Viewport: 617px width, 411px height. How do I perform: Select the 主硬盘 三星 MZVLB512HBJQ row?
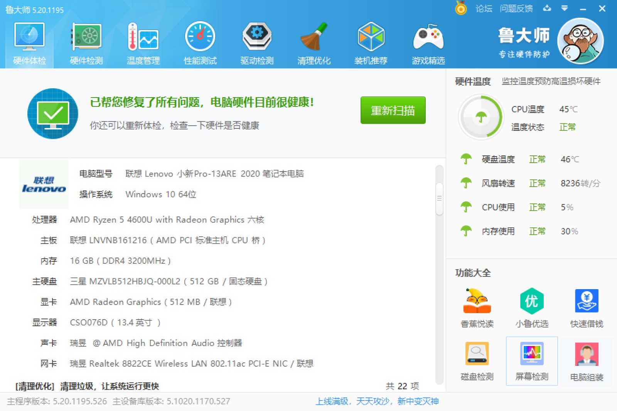(150, 281)
